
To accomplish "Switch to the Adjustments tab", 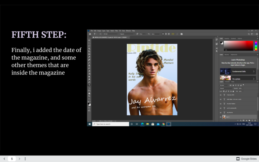I will (234, 55).
